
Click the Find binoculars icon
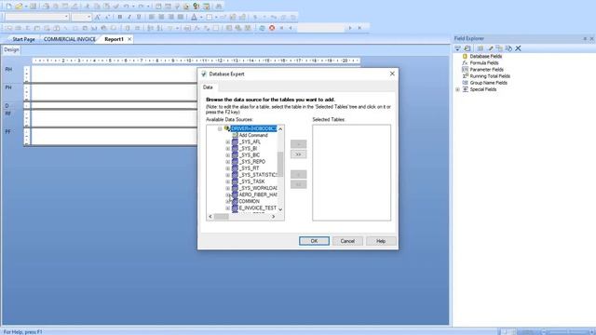point(219,7)
